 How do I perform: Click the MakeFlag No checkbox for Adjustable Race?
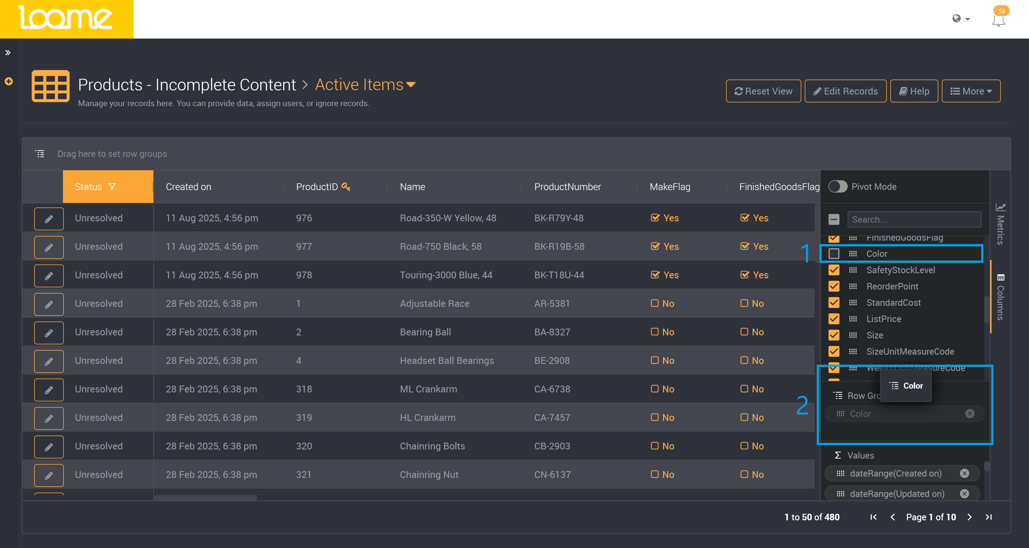[655, 303]
